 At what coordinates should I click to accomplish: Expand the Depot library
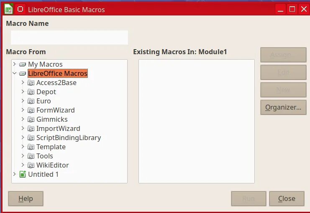[x=23, y=91]
